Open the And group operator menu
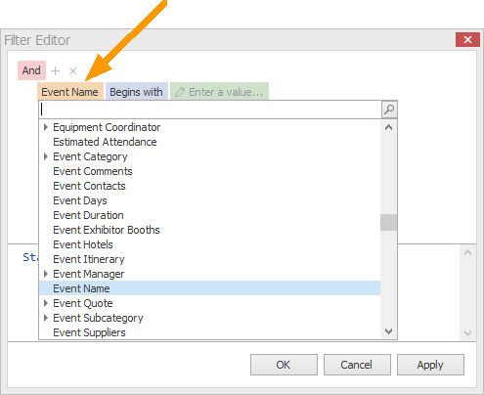The width and height of the screenshot is (484, 395). [x=31, y=70]
